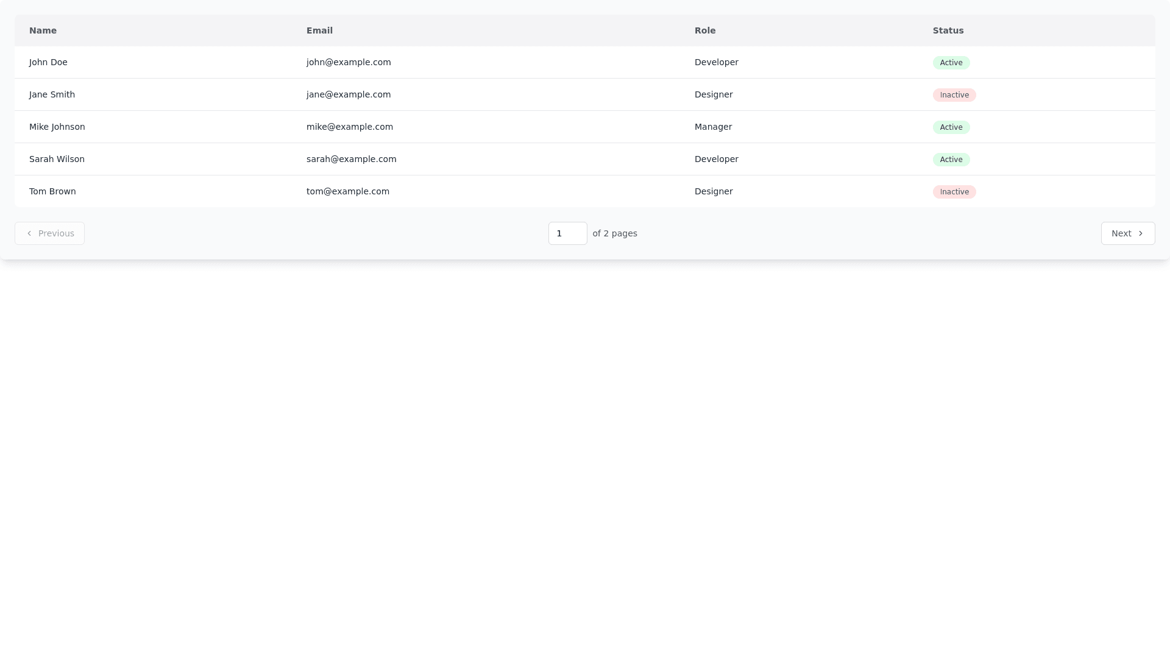The width and height of the screenshot is (1170, 658).
Task: Click Tom Brown's Designer role cell
Action: click(x=714, y=191)
